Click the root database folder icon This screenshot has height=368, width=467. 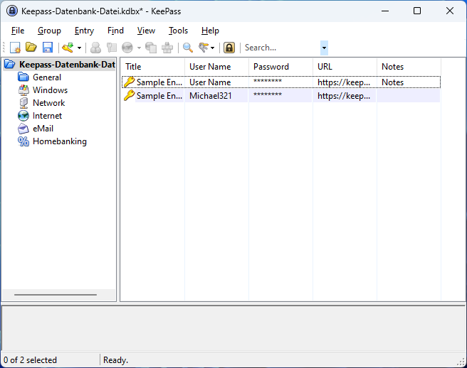tap(10, 64)
